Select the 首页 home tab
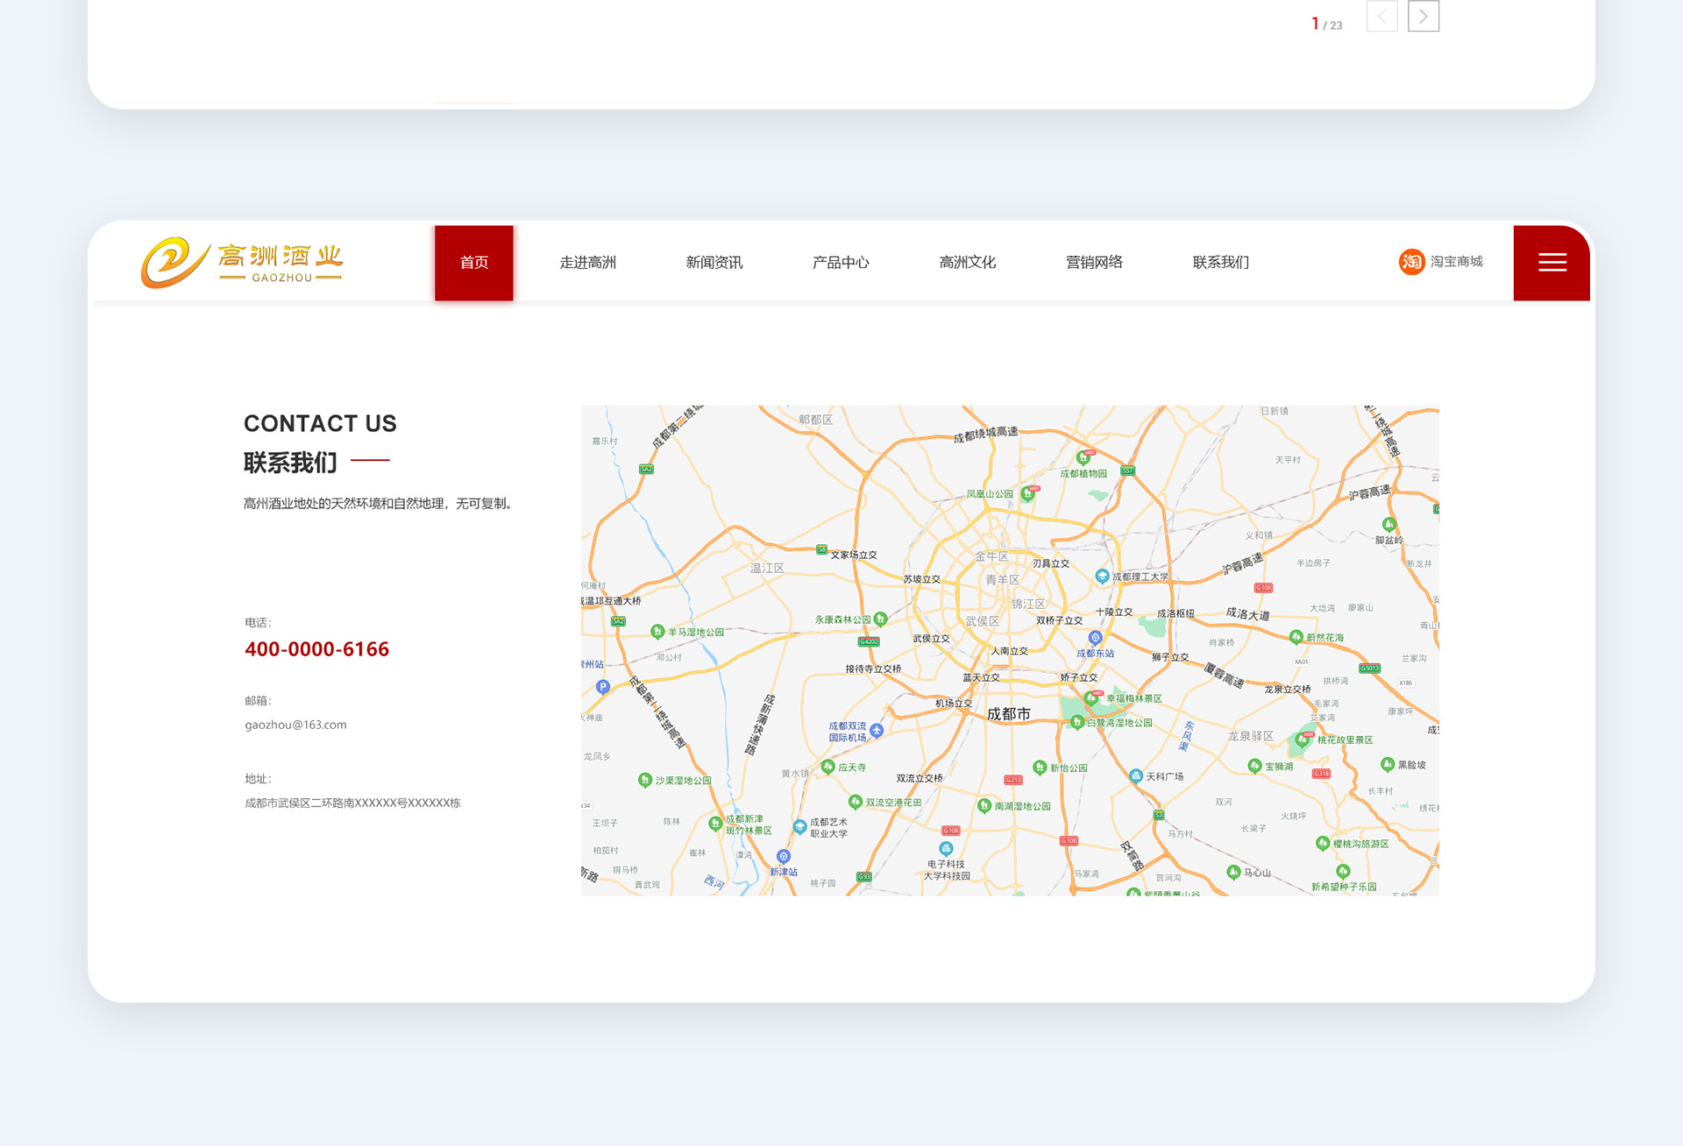Viewport: 1683px width, 1146px height. [474, 263]
